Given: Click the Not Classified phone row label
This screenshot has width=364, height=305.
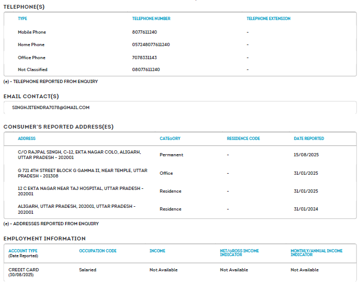Looking at the screenshot, I should (33, 69).
